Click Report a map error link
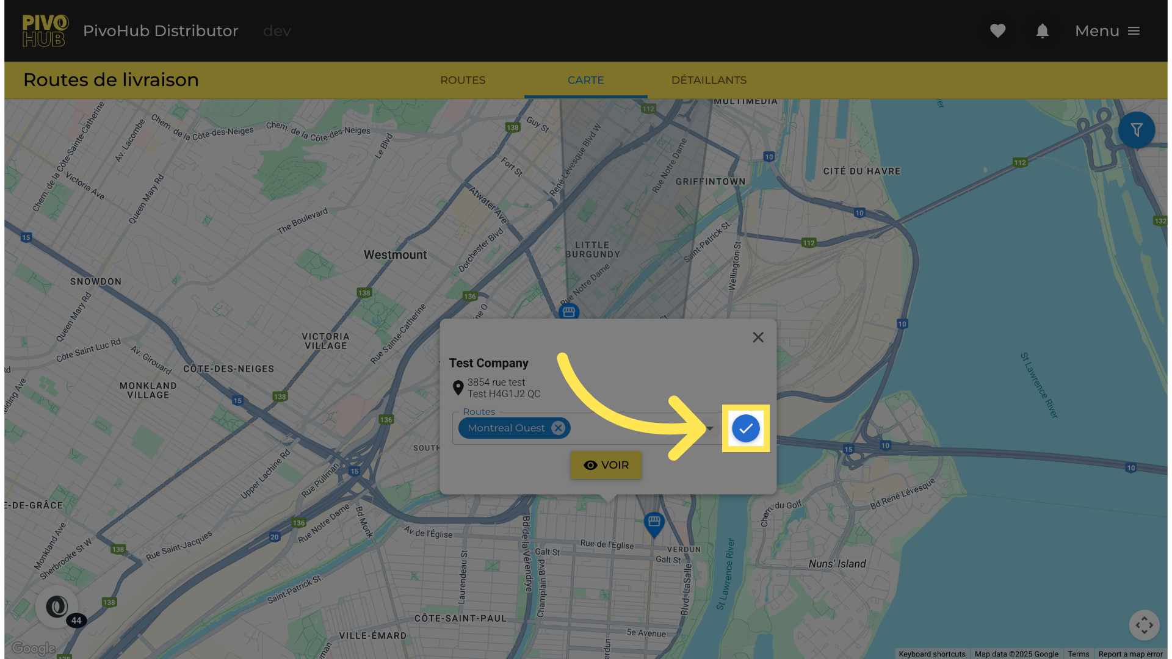The height and width of the screenshot is (659, 1172). tap(1130, 654)
